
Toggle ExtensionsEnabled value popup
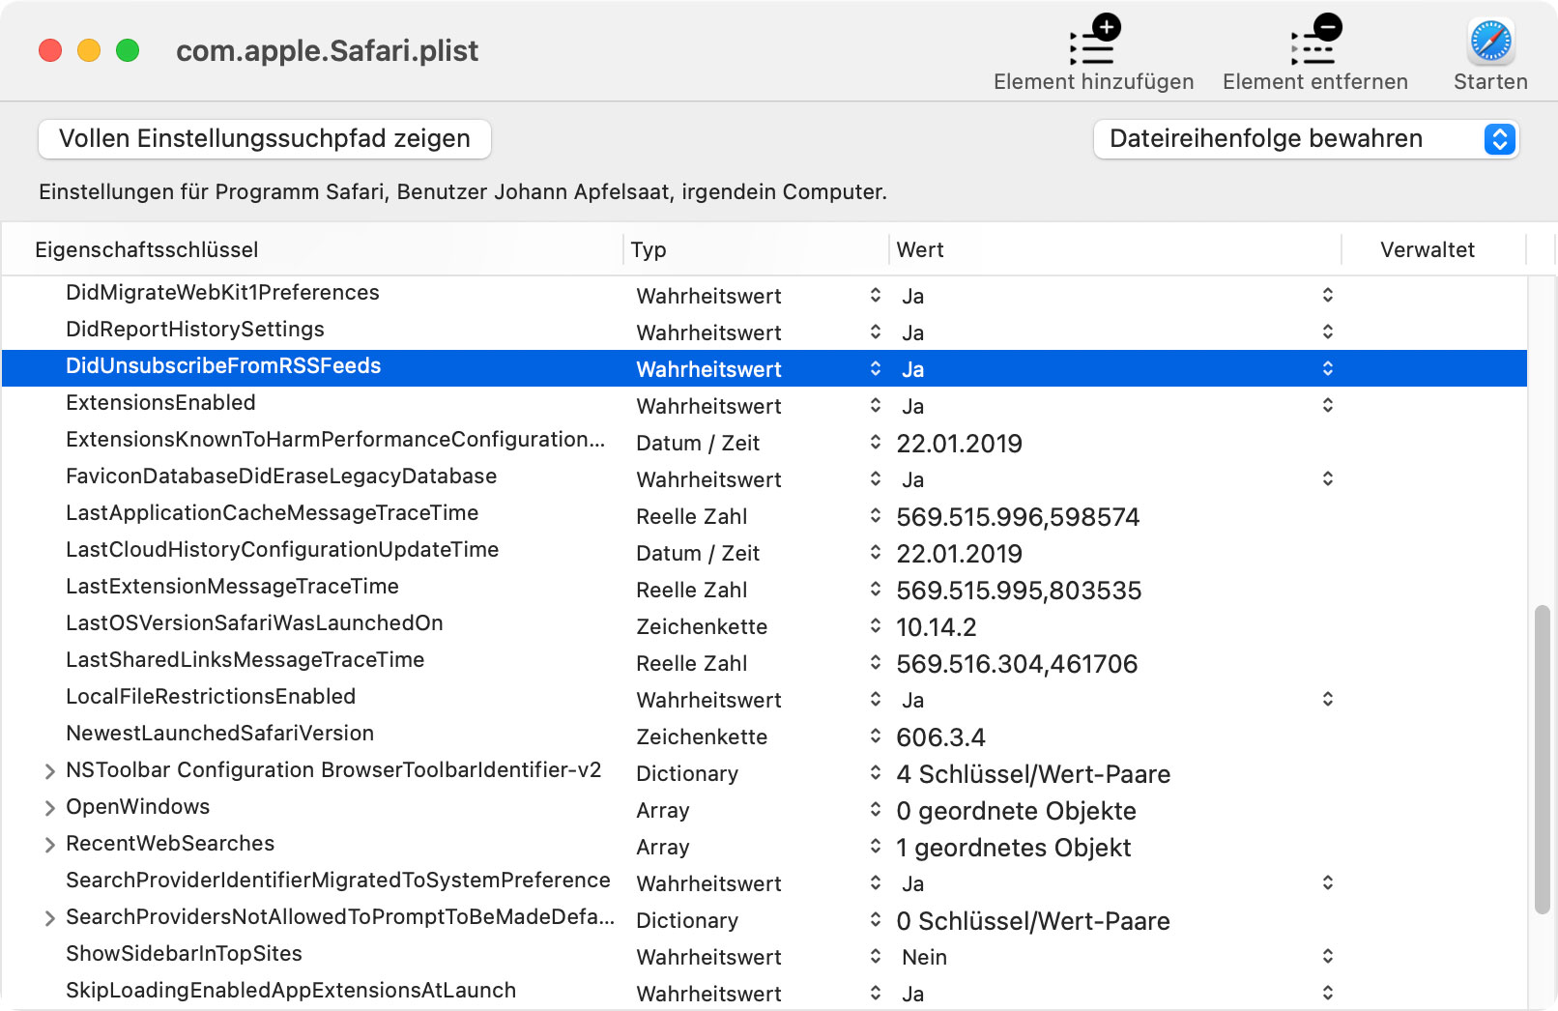[1328, 405]
